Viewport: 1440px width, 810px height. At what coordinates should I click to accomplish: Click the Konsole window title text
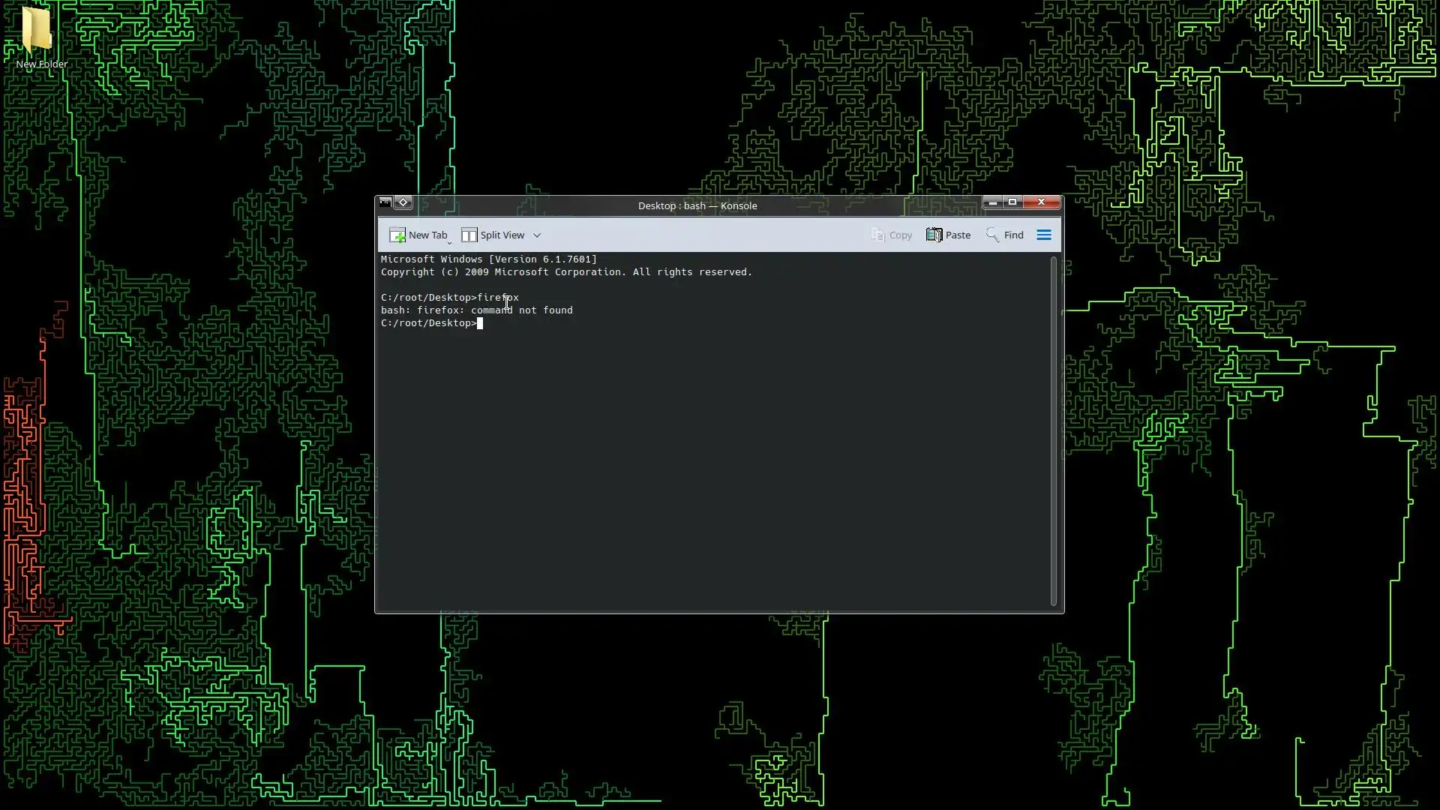click(697, 205)
